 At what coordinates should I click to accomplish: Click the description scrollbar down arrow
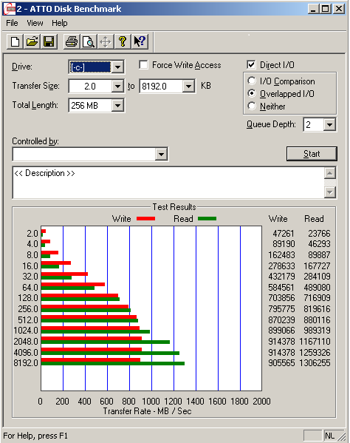click(330, 192)
